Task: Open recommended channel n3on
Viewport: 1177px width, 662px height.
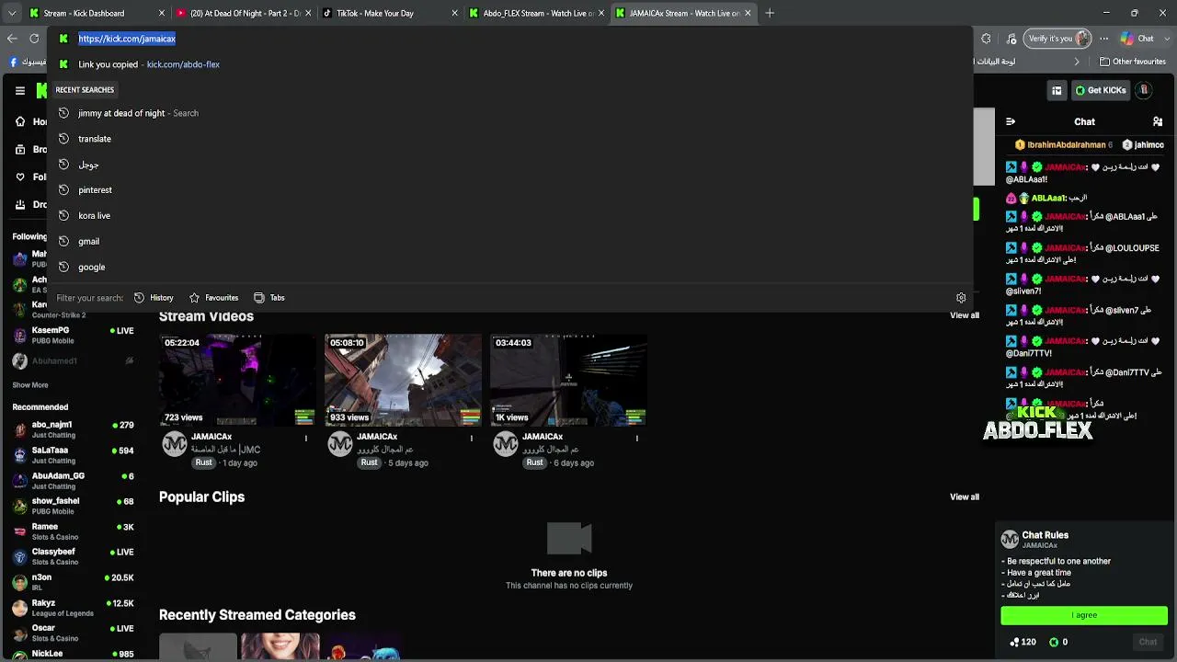Action: [74, 582]
